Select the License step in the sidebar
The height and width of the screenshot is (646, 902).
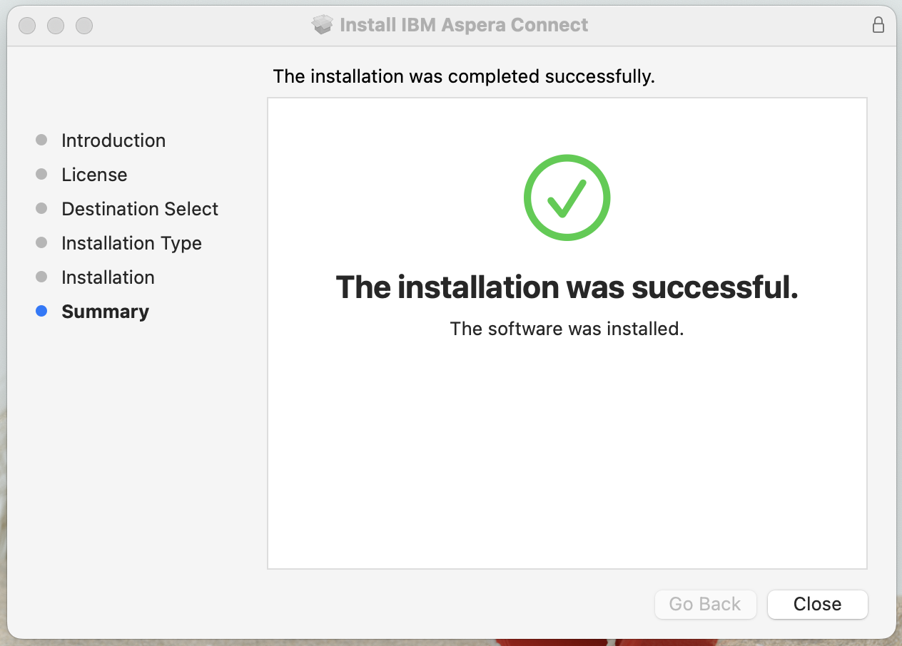pos(94,174)
